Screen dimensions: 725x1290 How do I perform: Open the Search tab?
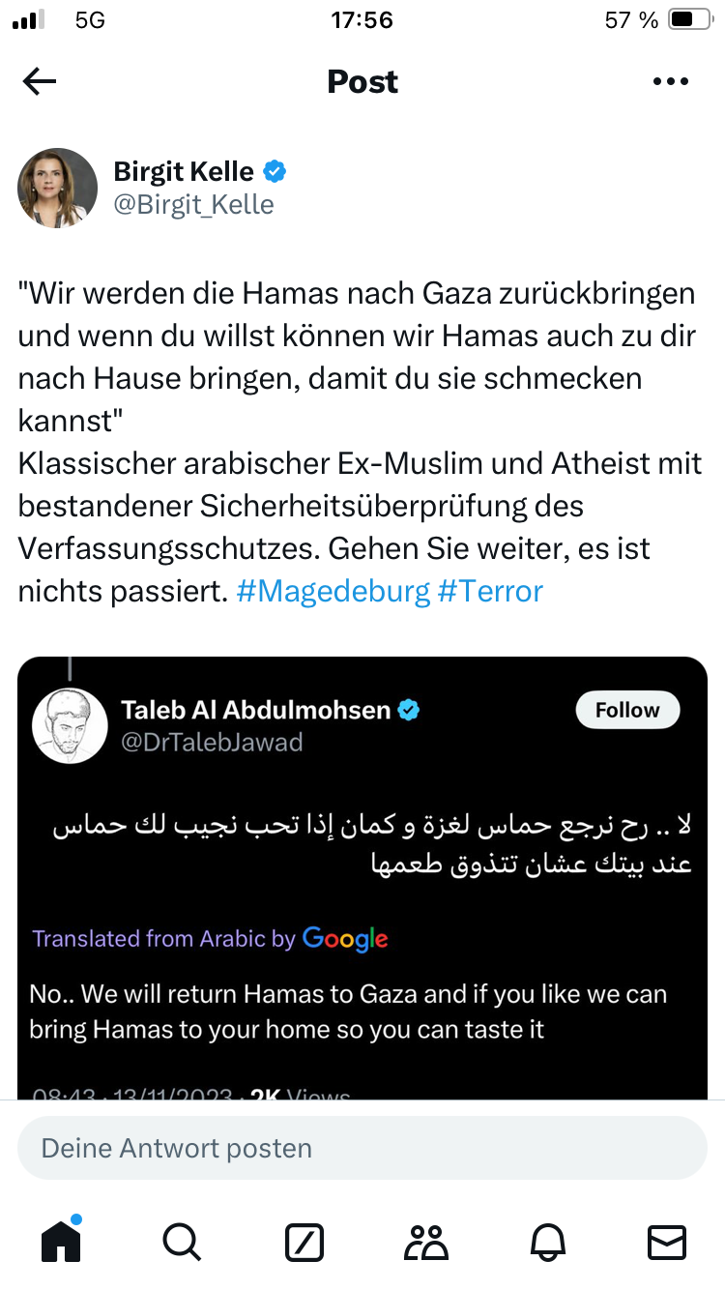pos(182,1242)
